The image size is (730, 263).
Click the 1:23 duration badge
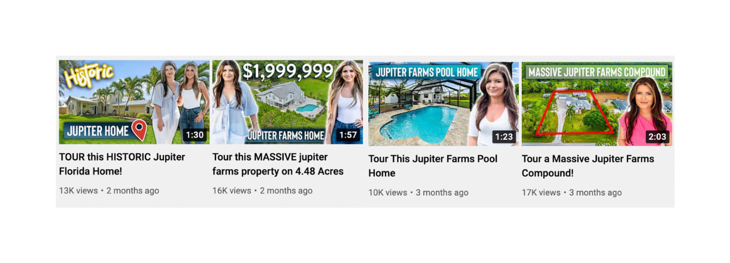[504, 136]
